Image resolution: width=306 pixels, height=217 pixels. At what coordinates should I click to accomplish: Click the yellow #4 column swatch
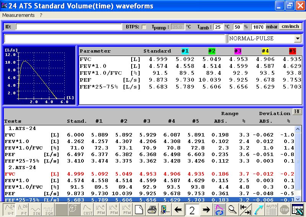click(265, 51)
